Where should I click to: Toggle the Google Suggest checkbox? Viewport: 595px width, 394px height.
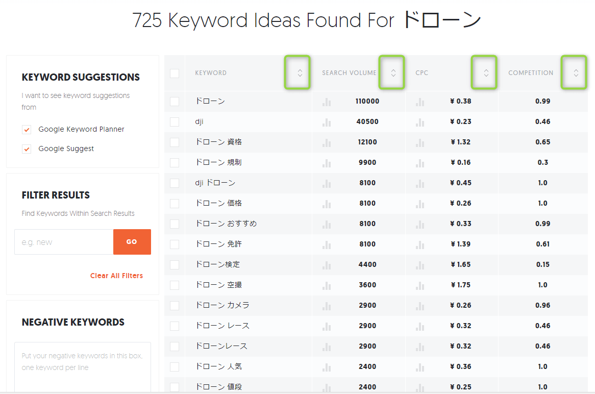pyautogui.click(x=27, y=149)
